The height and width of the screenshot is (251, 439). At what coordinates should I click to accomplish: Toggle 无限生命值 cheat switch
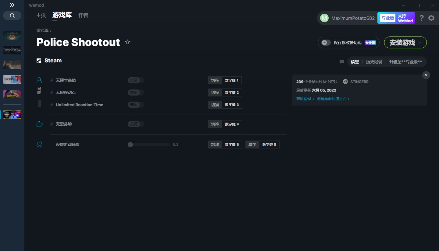[x=136, y=80]
